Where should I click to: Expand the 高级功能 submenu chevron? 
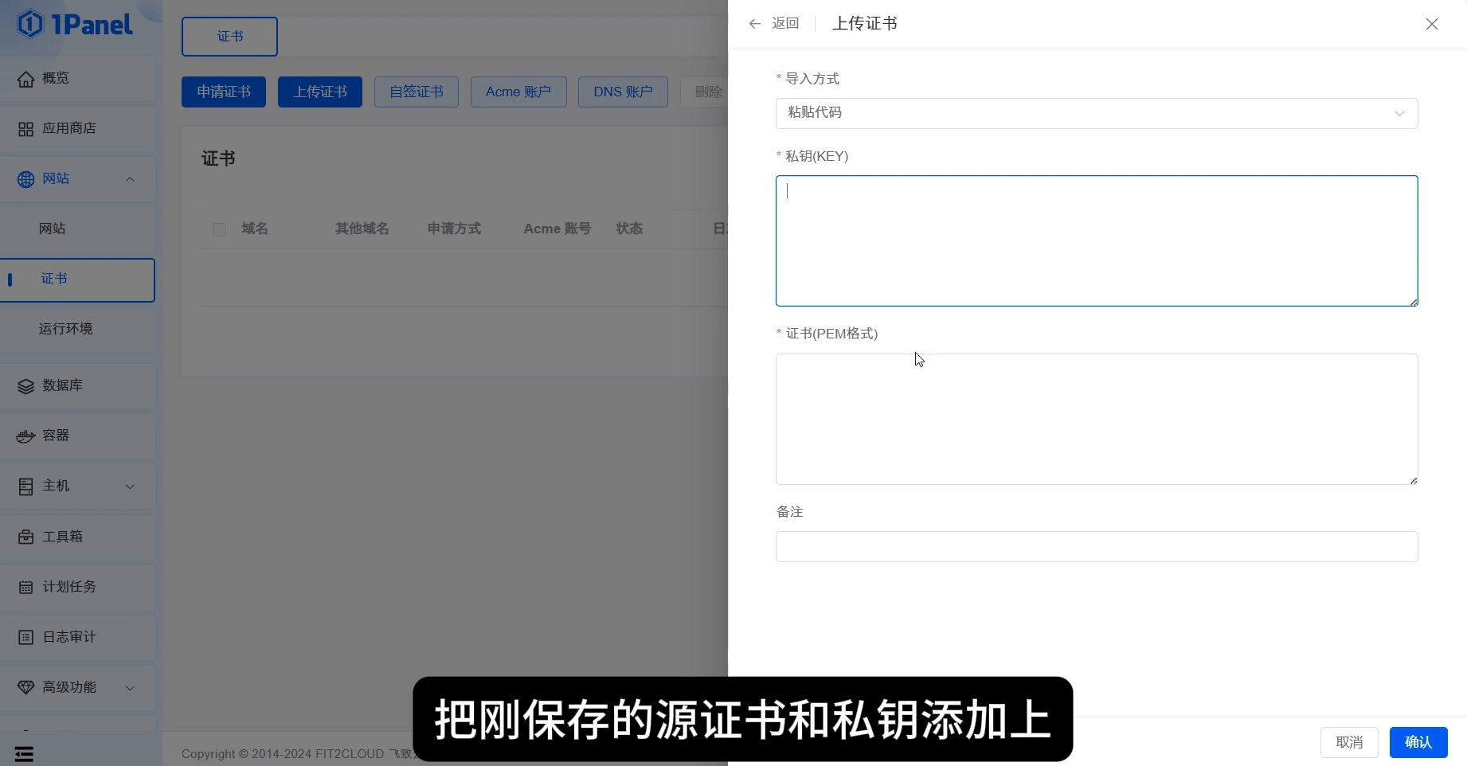[x=130, y=688]
